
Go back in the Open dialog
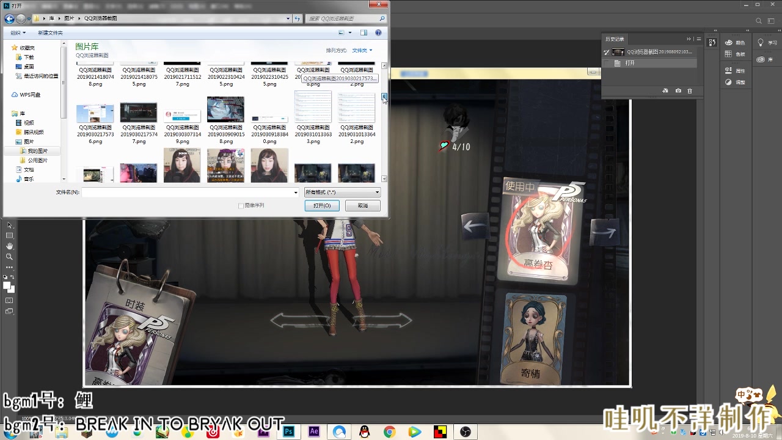pos(9,19)
